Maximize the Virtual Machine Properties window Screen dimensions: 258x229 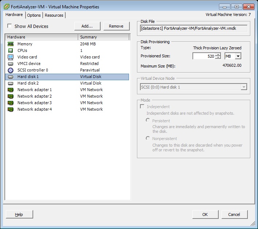click(236, 7)
